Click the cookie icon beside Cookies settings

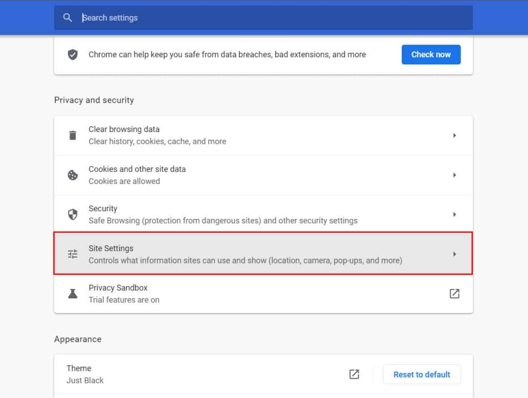click(73, 175)
